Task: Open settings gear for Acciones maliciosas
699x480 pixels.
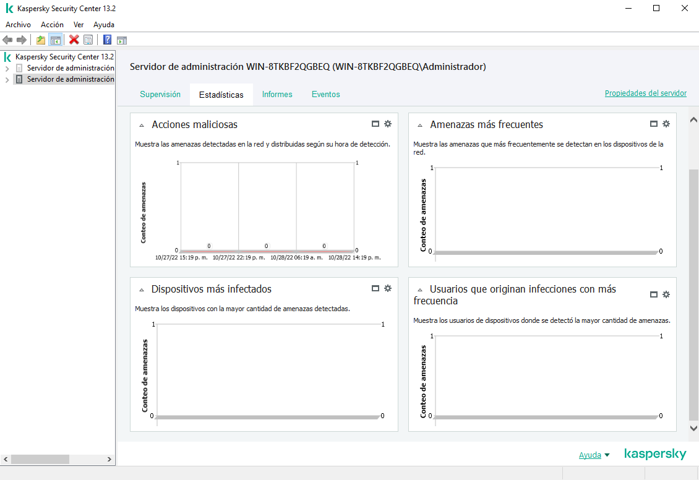Action: click(388, 124)
